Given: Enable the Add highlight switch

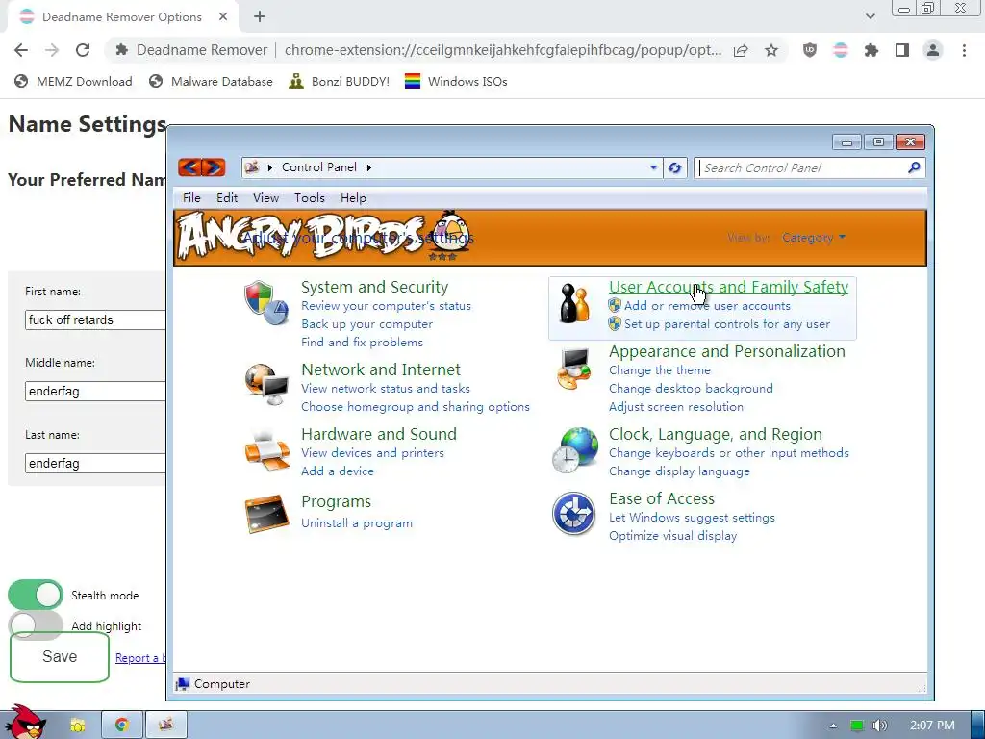Looking at the screenshot, I should tap(36, 625).
